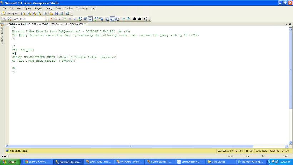Open the Debug menu
Screen dimensions: 293x165
pos(49,8)
